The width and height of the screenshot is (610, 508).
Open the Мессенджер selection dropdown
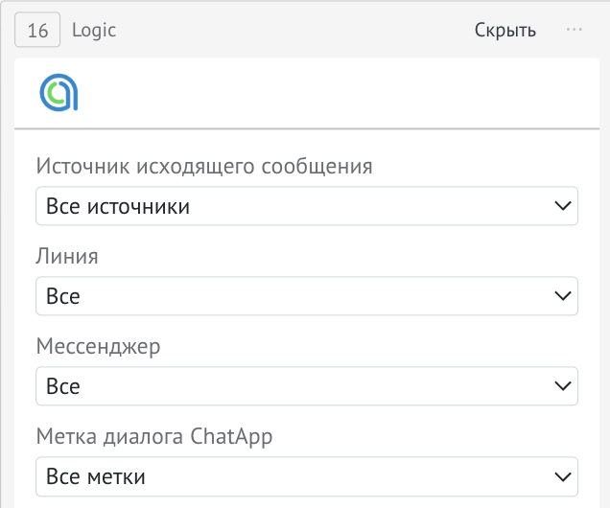point(305,386)
